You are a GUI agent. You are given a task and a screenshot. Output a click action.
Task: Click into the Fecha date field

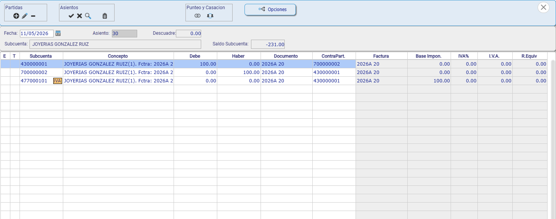point(37,34)
